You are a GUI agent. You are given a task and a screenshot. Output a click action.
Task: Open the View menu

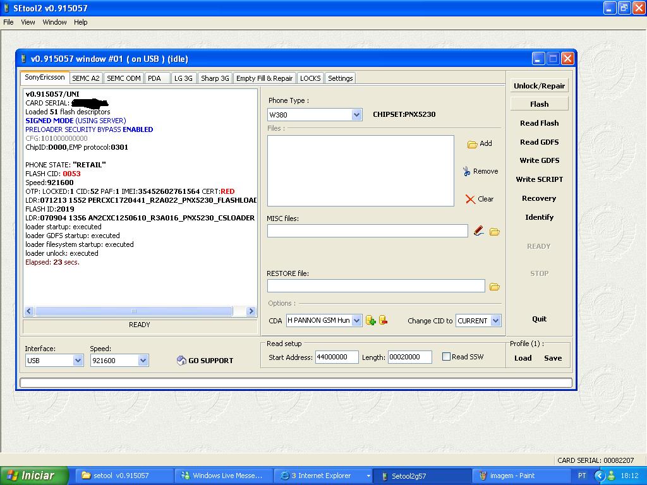28,22
